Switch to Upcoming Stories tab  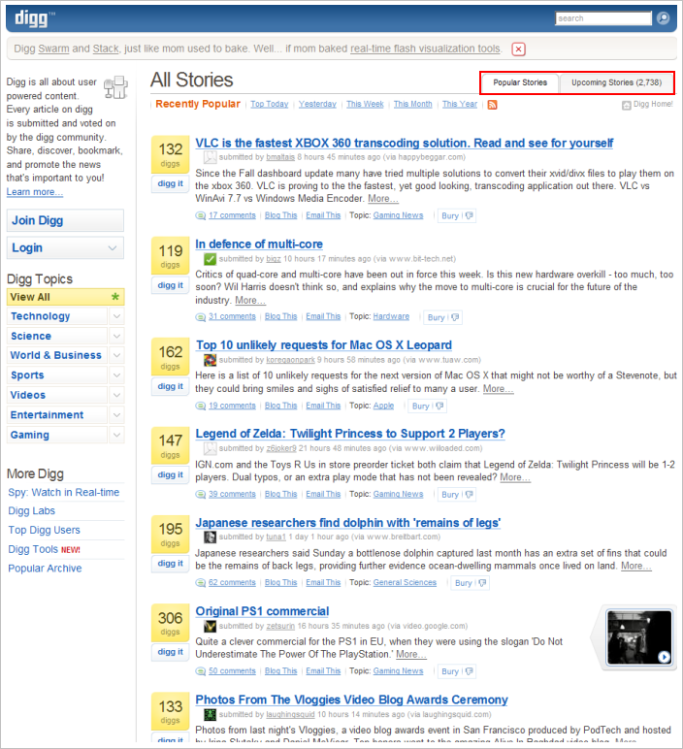(x=616, y=83)
